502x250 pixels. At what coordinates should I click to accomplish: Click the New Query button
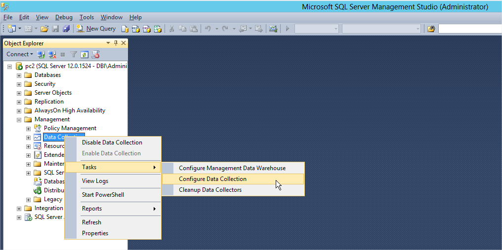tap(96, 29)
